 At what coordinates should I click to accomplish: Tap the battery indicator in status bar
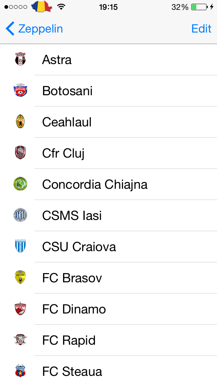(x=199, y=7)
